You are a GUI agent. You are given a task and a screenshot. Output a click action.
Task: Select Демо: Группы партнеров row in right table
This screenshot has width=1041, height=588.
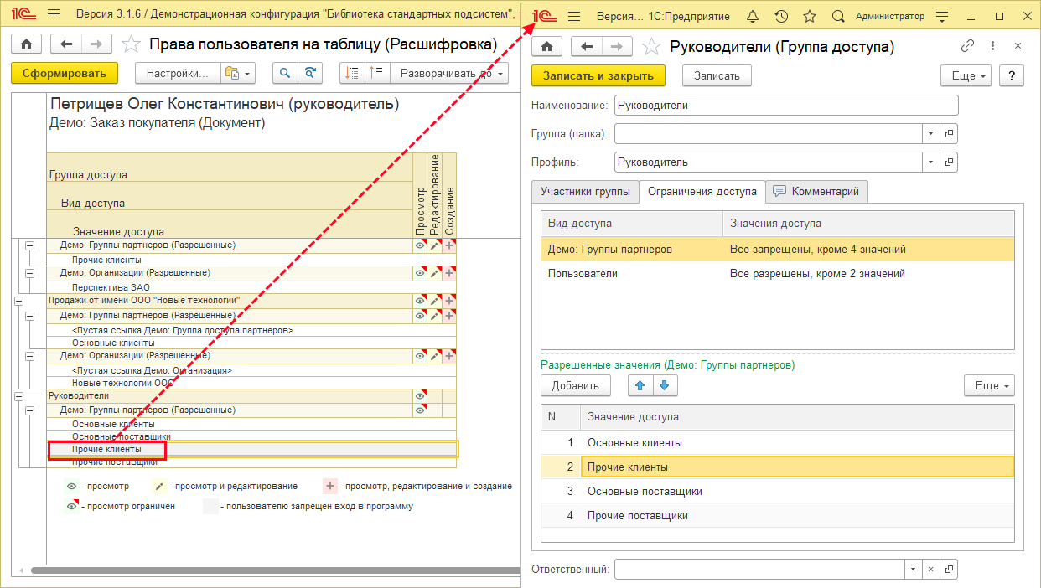(x=778, y=249)
